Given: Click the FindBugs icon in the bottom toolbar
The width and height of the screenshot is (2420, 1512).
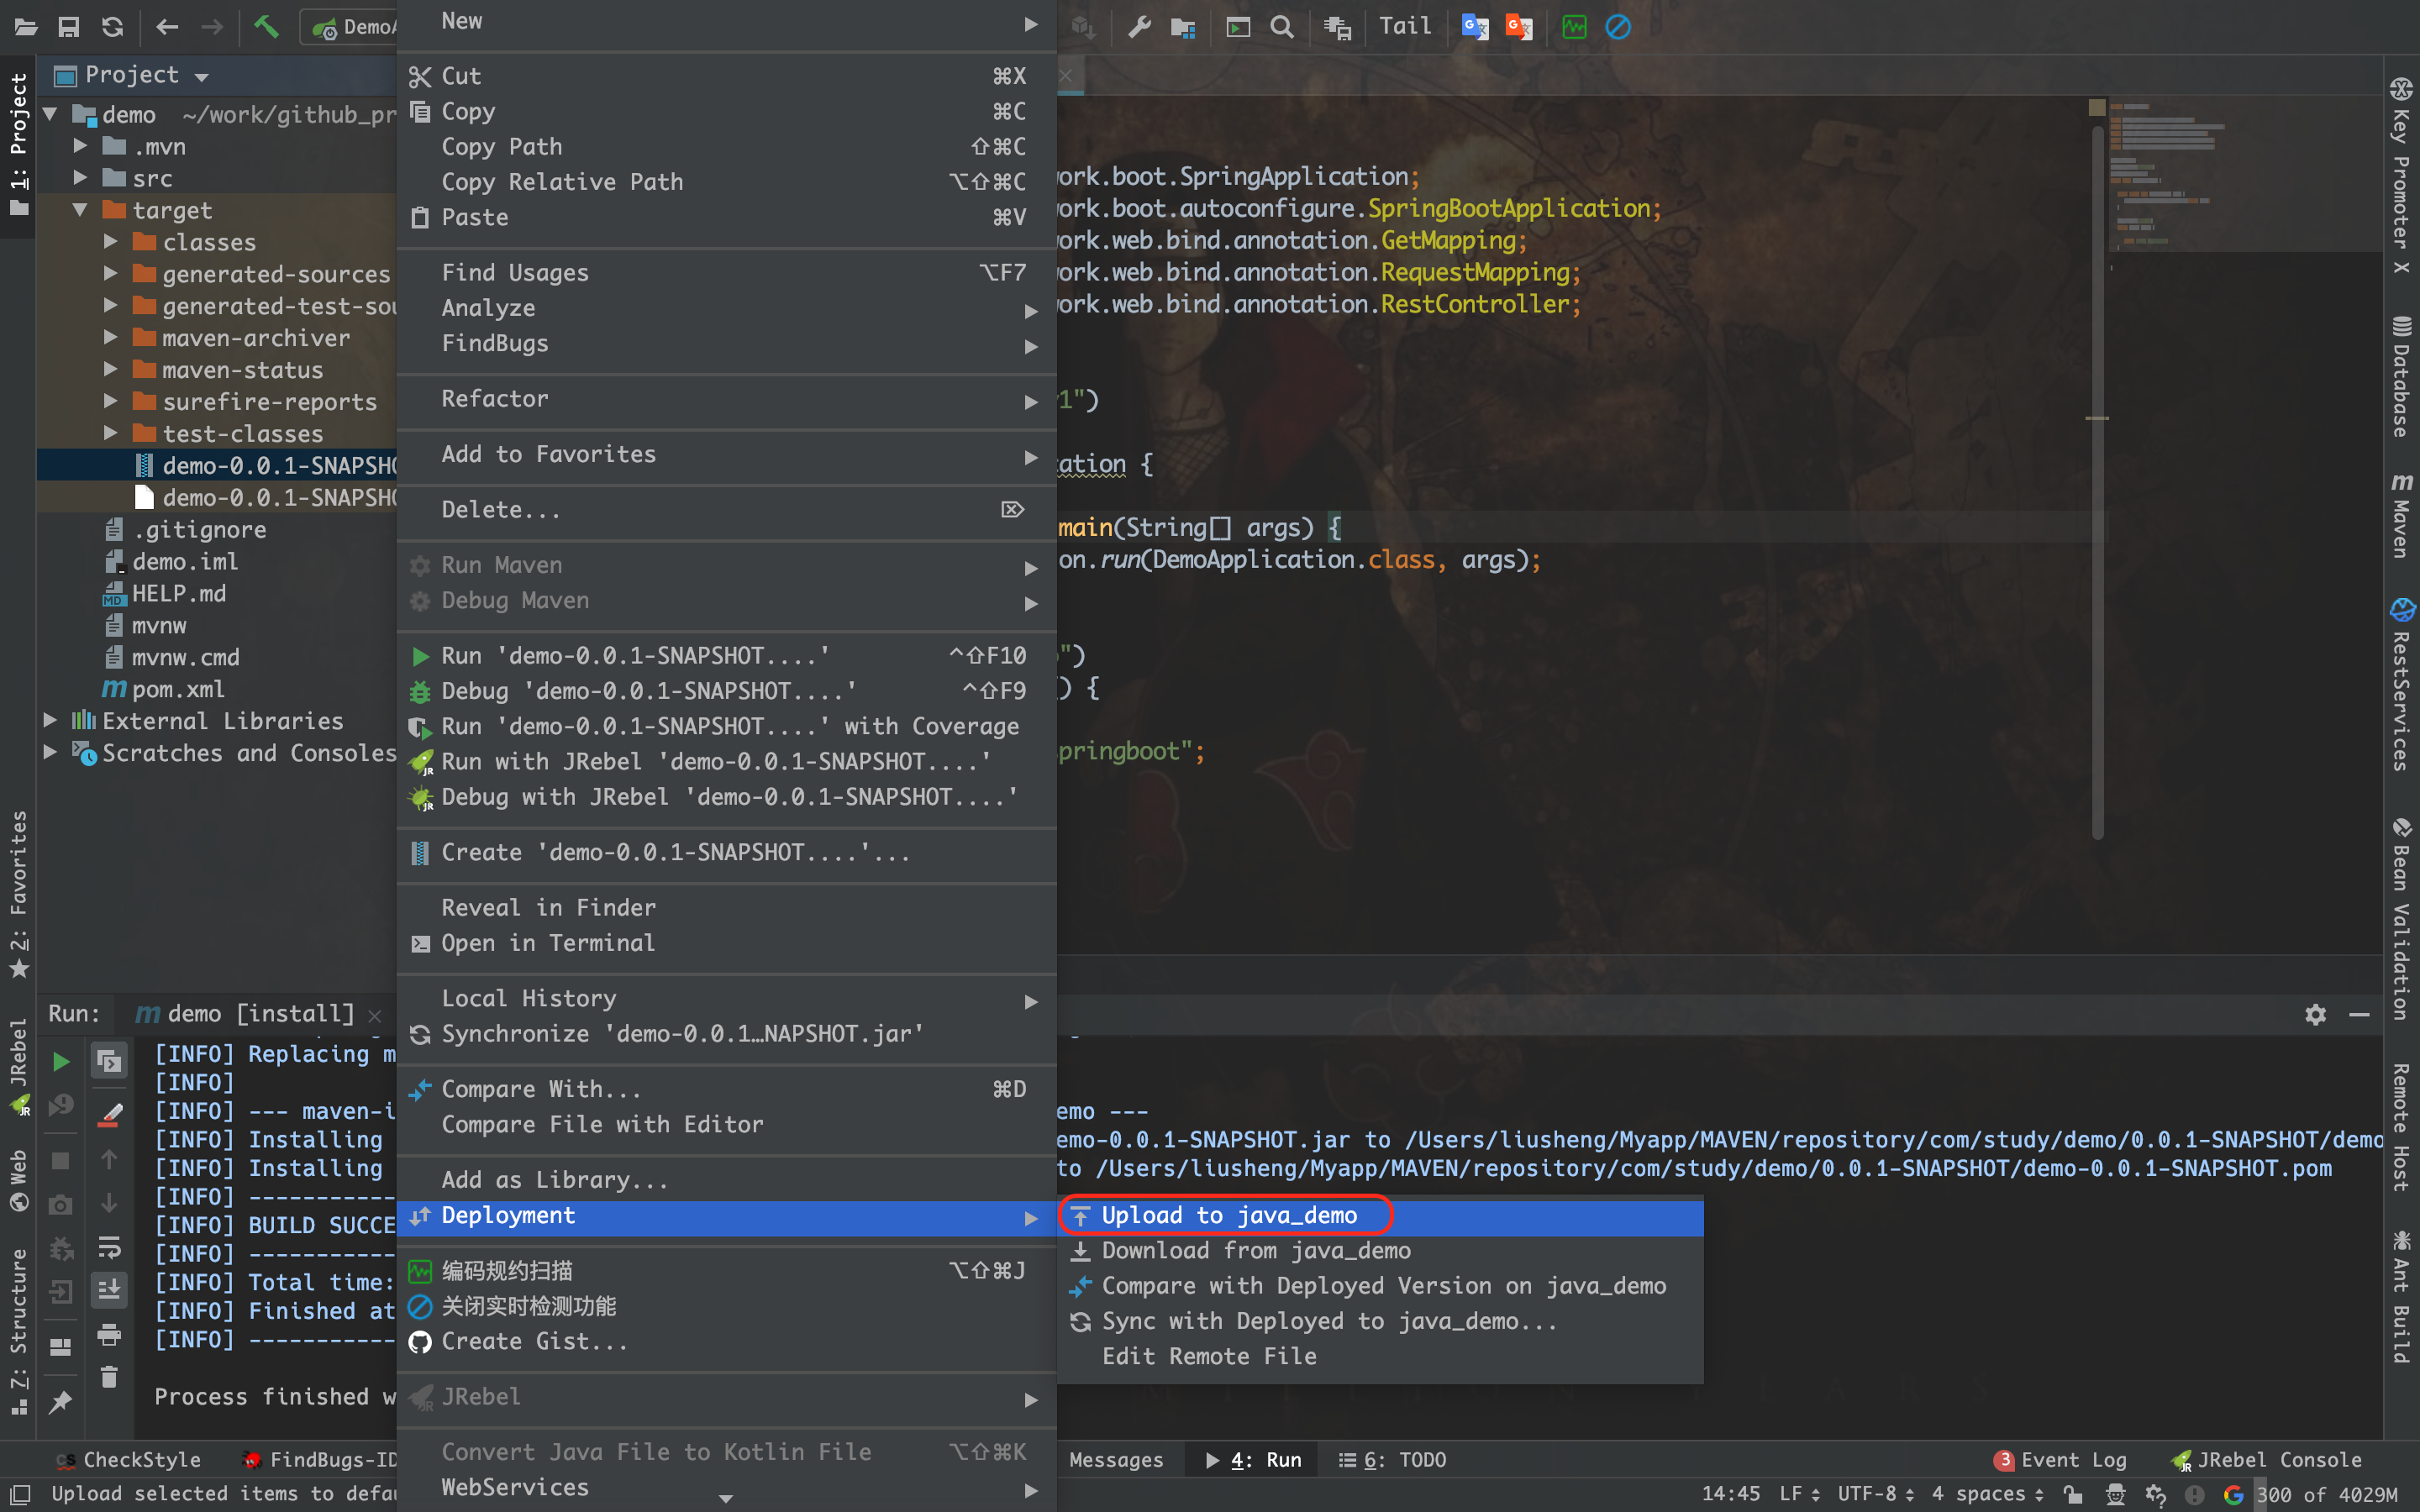Looking at the screenshot, I should 258,1458.
